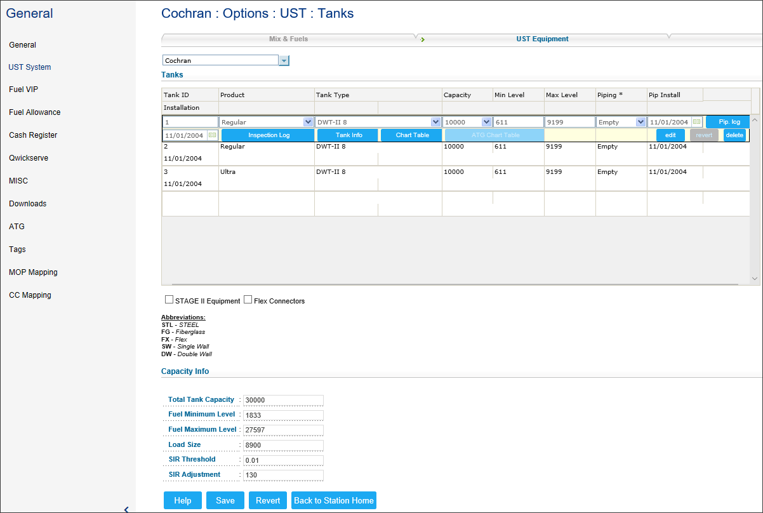Click the revert button in tank row
Viewport: 763px width, 513px height.
tap(705, 135)
